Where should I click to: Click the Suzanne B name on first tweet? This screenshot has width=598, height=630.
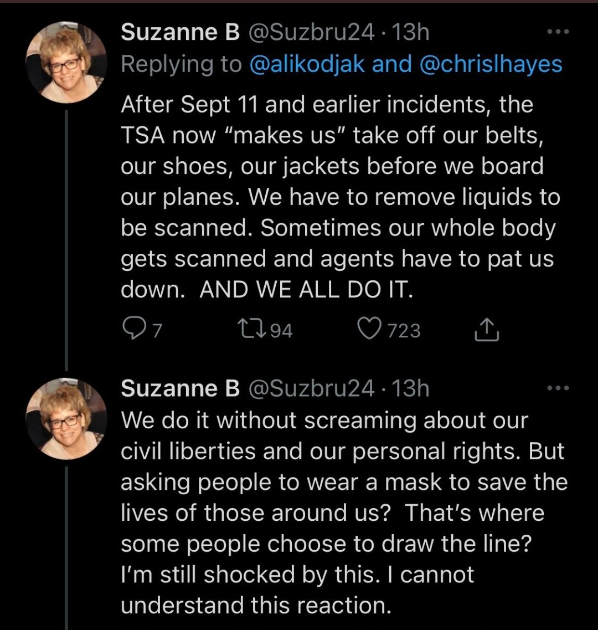click(180, 33)
